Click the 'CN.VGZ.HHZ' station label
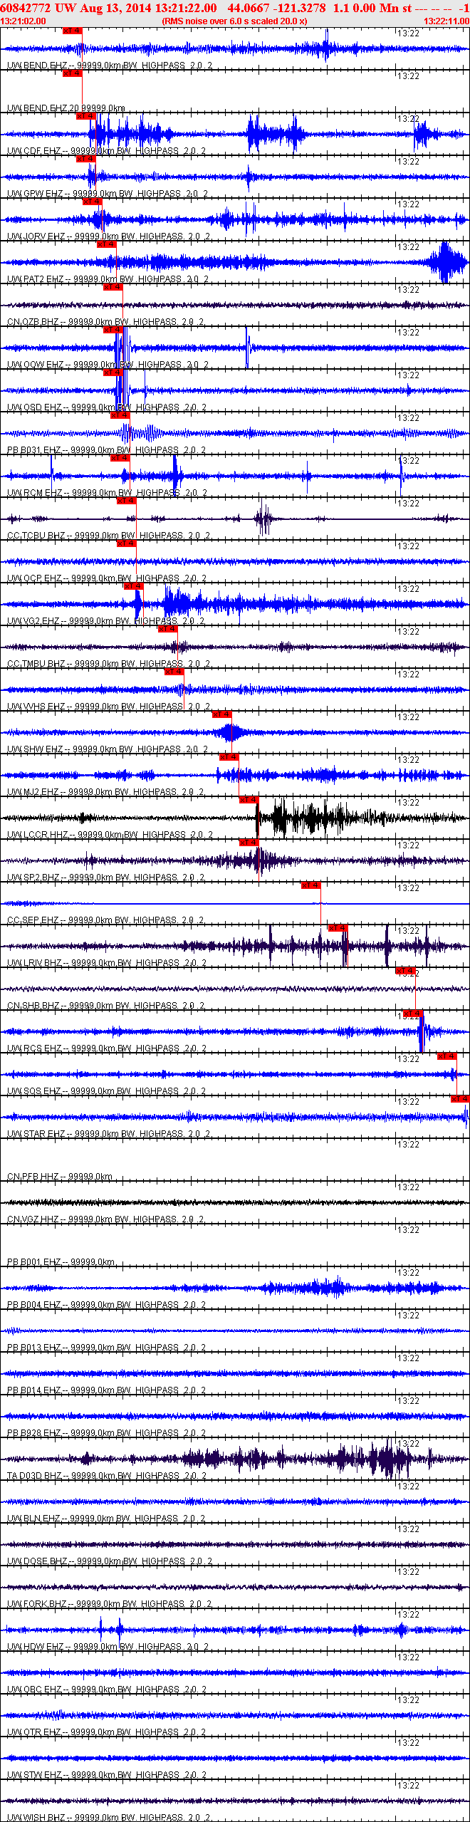 pyautogui.click(x=33, y=1219)
